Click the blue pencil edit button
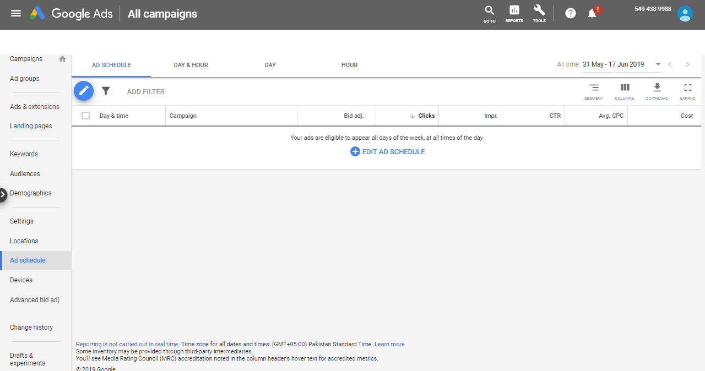Screen dimensions: 705x371 click(84, 91)
